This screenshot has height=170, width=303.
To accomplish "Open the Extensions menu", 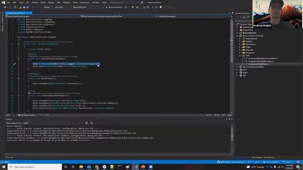I will (85, 2).
